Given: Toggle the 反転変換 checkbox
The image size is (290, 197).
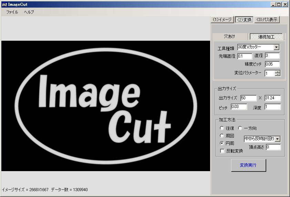Looking at the screenshot, I should pyautogui.click(x=222, y=151).
